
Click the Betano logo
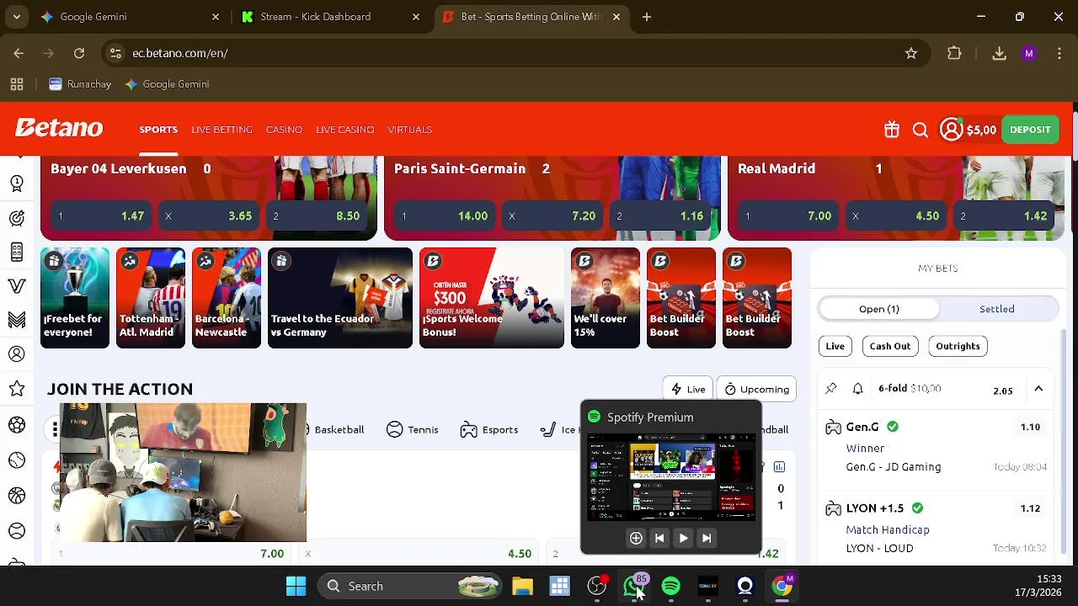pyautogui.click(x=59, y=129)
